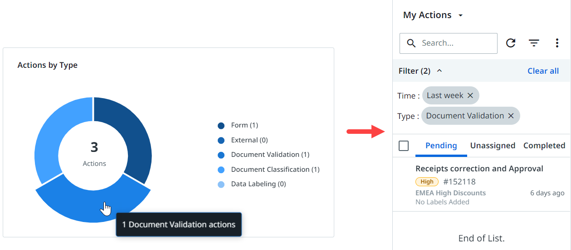This screenshot has width=571, height=250.
Task: Click the search magnifier icon
Action: (411, 43)
